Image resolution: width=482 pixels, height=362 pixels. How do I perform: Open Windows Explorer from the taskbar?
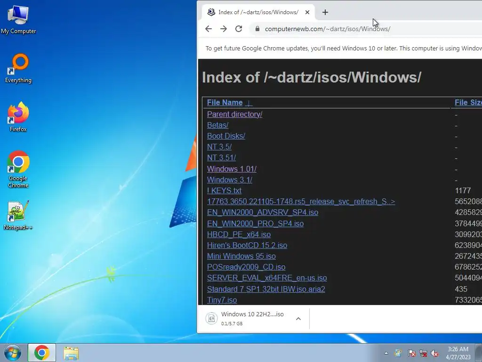[x=71, y=353]
